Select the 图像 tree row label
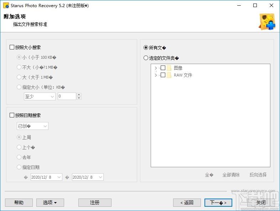 [x=178, y=68]
